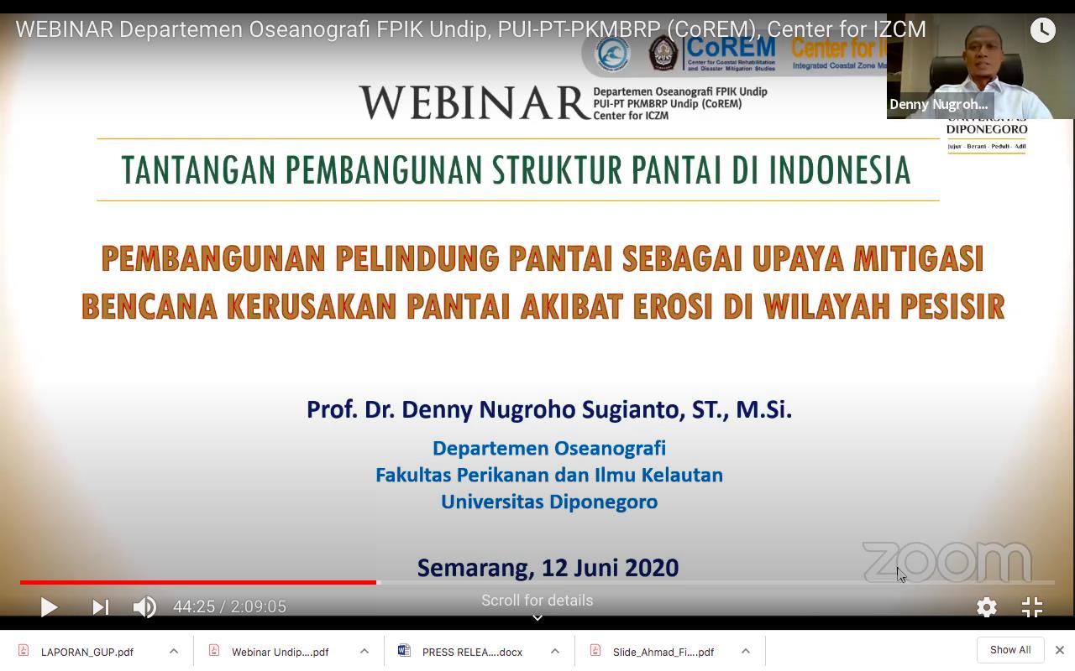Expand options for Webinar Undip pdf
The width and height of the screenshot is (1075, 671).
(x=364, y=651)
